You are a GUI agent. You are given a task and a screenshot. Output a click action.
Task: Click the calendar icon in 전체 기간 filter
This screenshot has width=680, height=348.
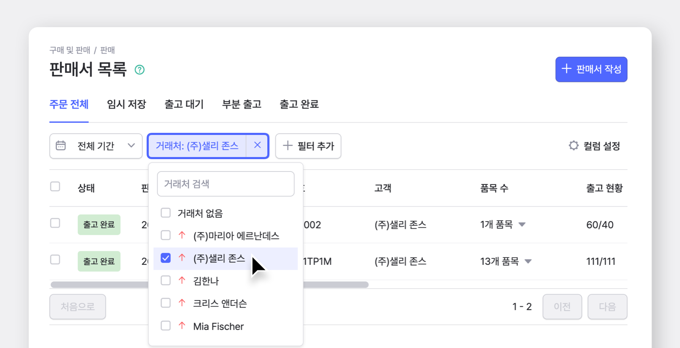pyautogui.click(x=61, y=146)
